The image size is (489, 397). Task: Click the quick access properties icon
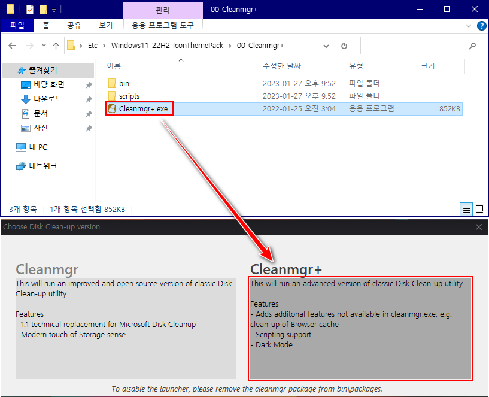30,10
